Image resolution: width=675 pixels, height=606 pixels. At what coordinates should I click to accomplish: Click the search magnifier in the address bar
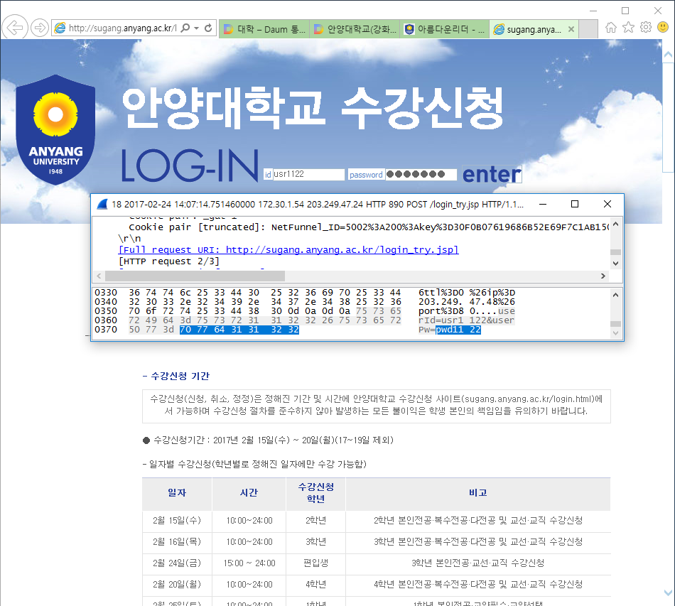tap(185, 28)
